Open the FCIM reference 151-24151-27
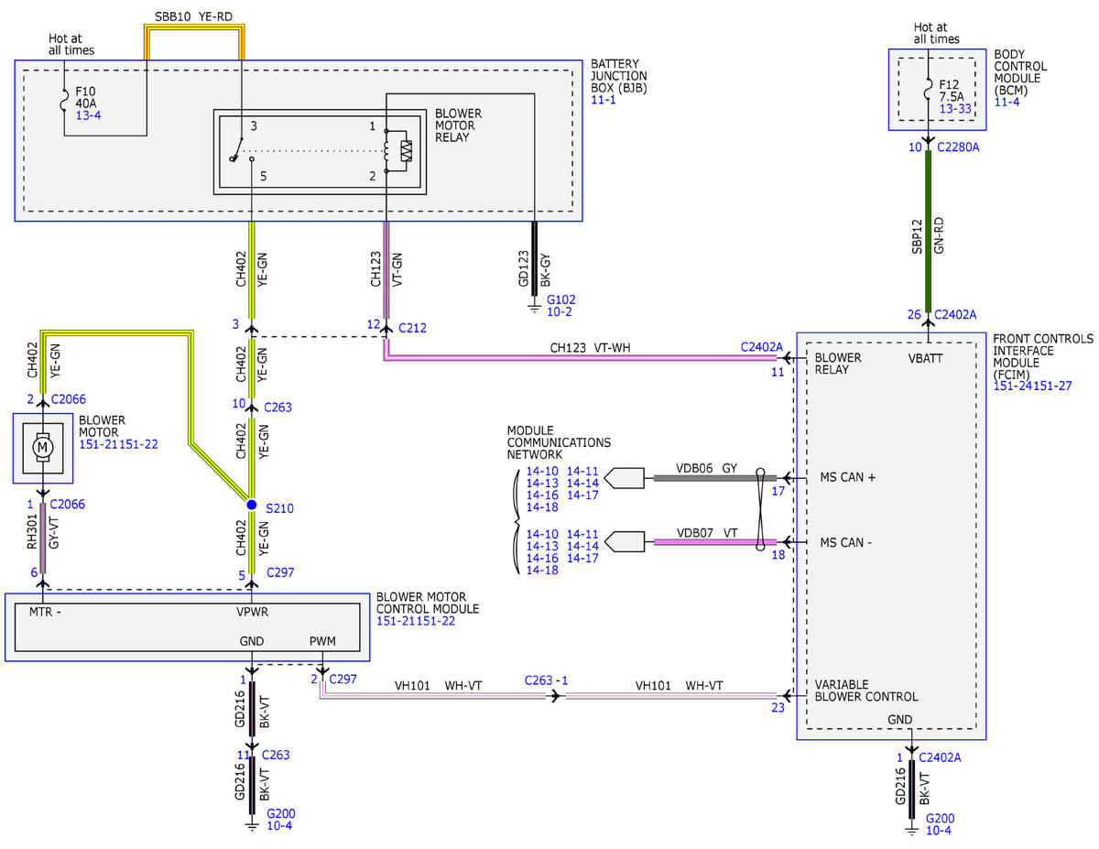The width and height of the screenshot is (1099, 849). (1032, 386)
